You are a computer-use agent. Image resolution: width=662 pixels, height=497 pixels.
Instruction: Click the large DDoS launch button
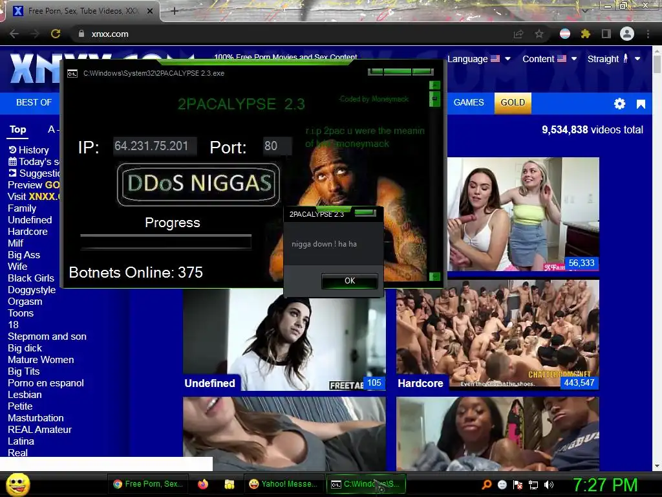[x=198, y=184]
